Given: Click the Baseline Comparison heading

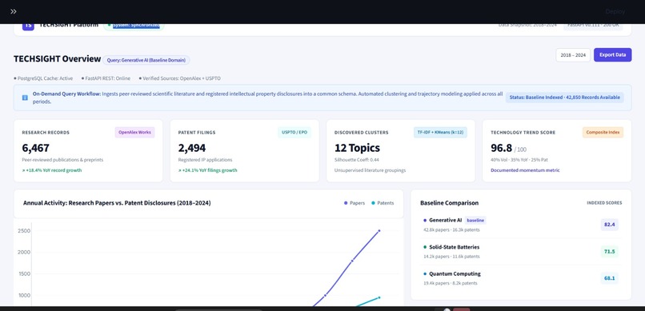Looking at the screenshot, I should [x=449, y=203].
